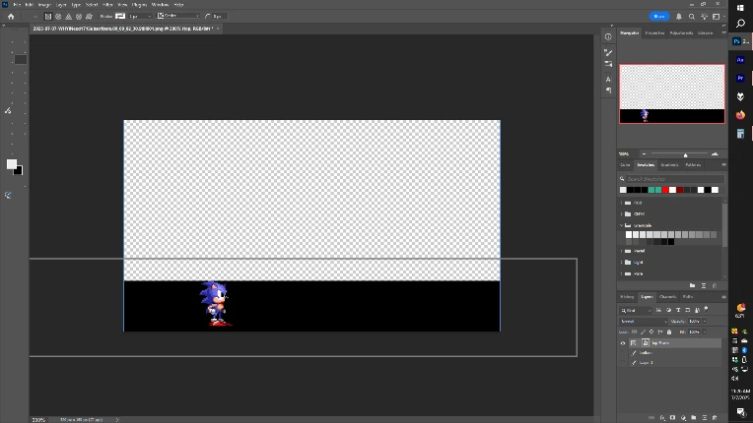
Task: Click the blue Share button
Action: (659, 17)
